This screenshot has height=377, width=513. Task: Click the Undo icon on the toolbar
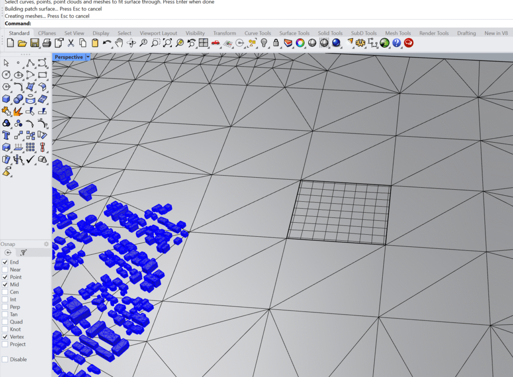click(106, 43)
